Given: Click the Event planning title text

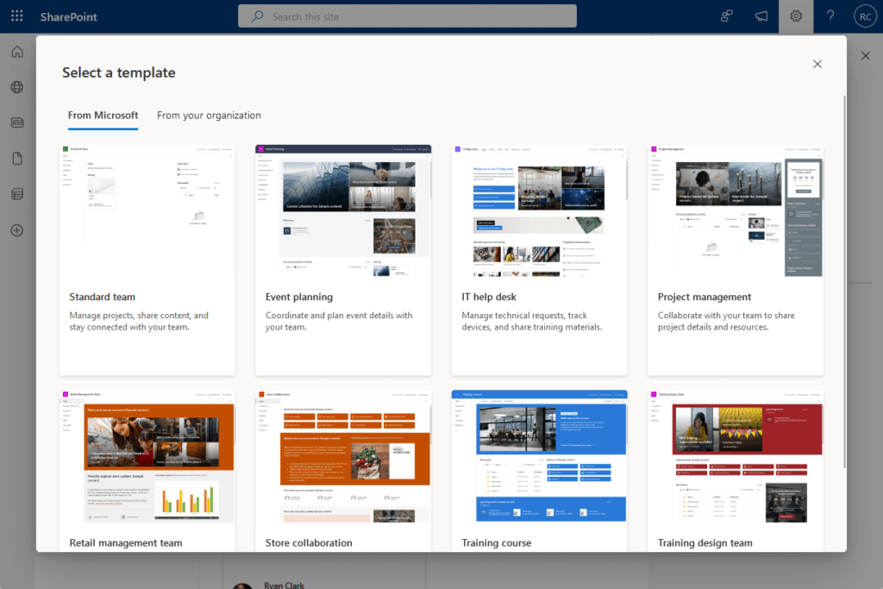Looking at the screenshot, I should pyautogui.click(x=299, y=297).
